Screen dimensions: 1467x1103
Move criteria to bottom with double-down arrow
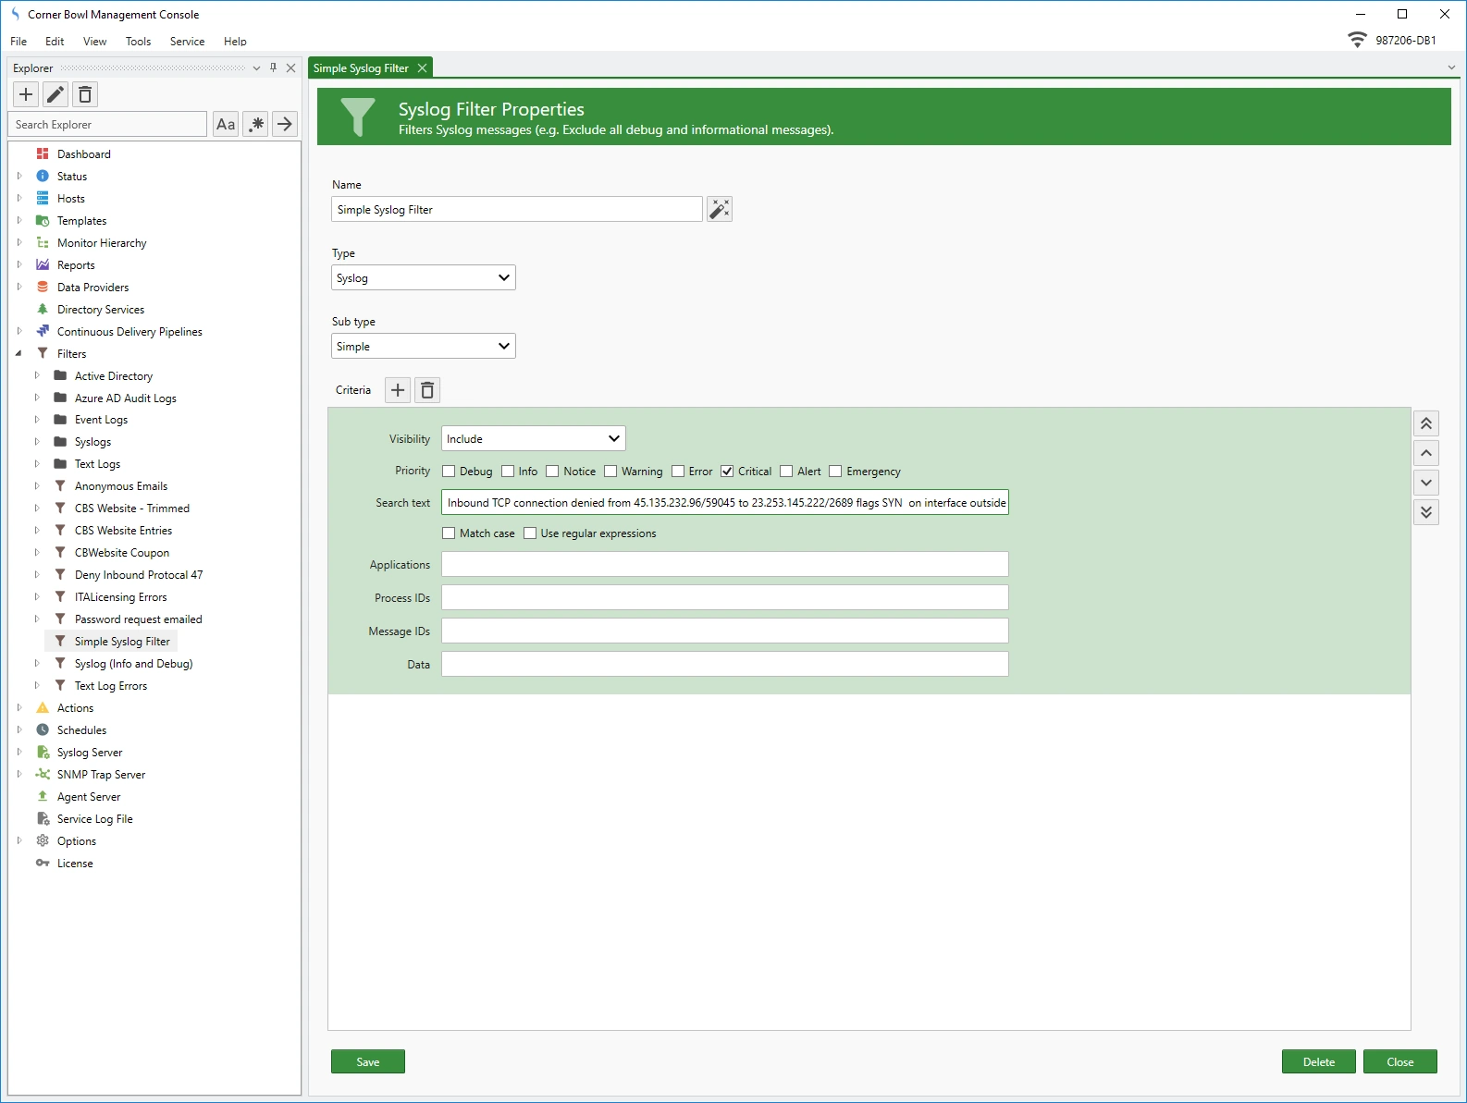tap(1425, 512)
